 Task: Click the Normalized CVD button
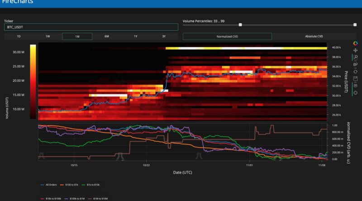coord(227,36)
